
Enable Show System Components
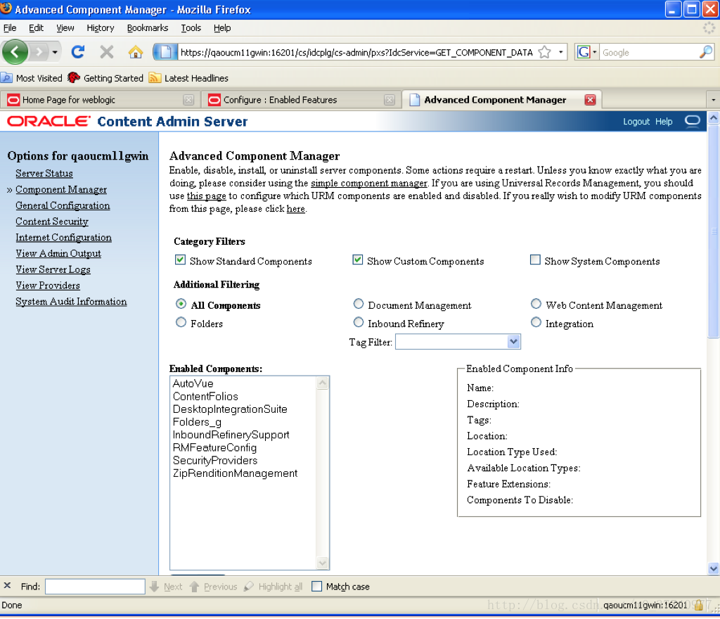point(535,260)
